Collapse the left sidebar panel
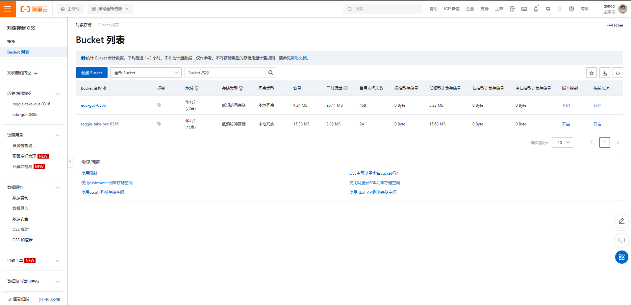Viewport: 631px width, 305px height. click(x=70, y=161)
